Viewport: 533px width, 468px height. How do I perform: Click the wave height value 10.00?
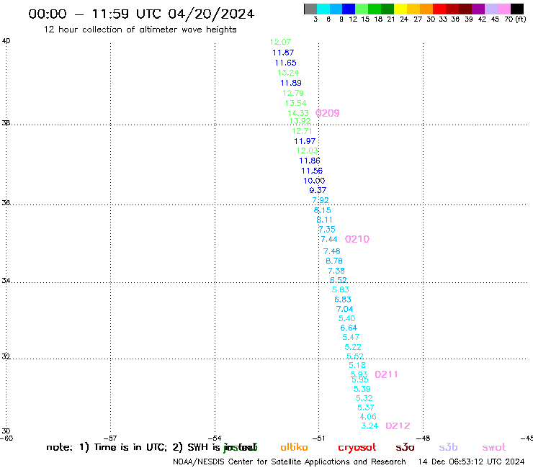click(315, 181)
